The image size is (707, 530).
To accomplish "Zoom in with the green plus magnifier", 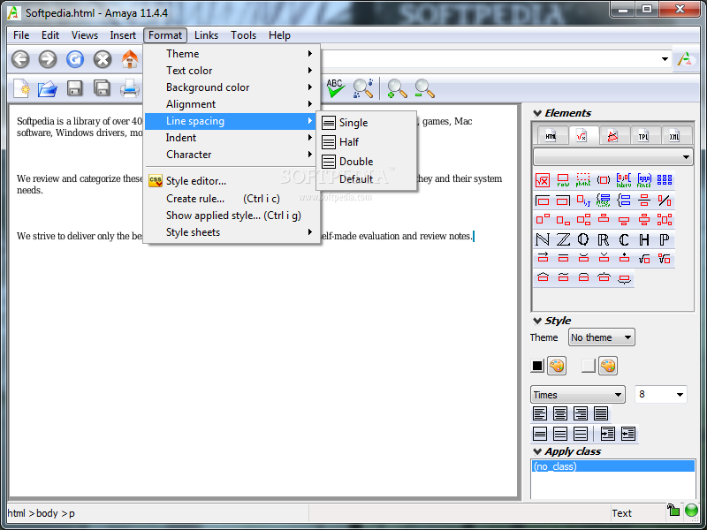I will pos(397,88).
